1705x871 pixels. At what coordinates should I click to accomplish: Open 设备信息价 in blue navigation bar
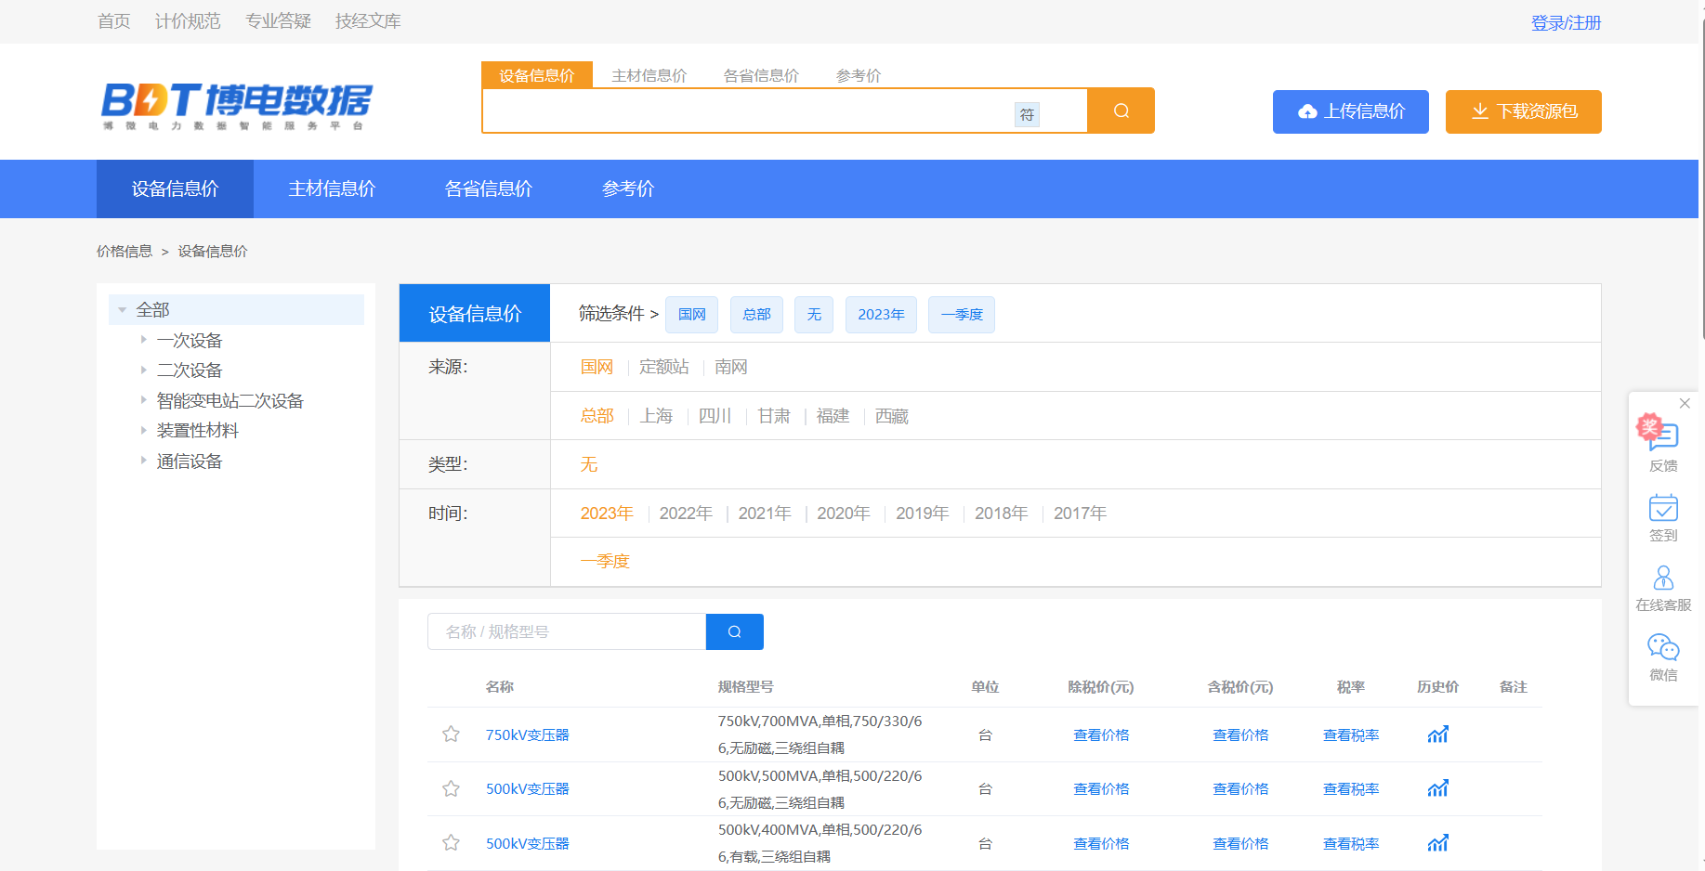175,188
